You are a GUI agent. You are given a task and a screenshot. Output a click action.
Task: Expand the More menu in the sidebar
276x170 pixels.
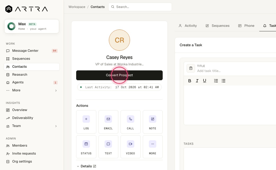32,90
